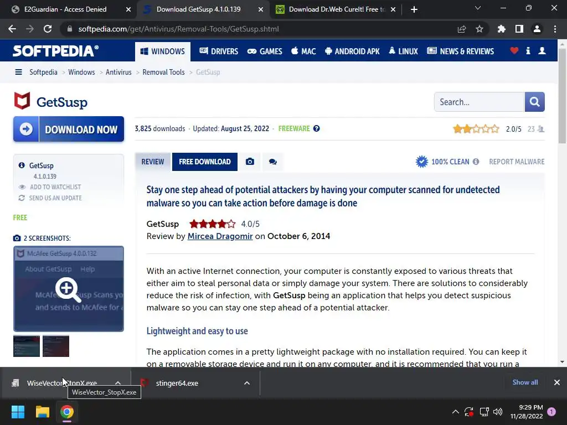The height and width of the screenshot is (425, 567).
Task: Click the Softpedia breadcrumb link
Action: (43, 72)
